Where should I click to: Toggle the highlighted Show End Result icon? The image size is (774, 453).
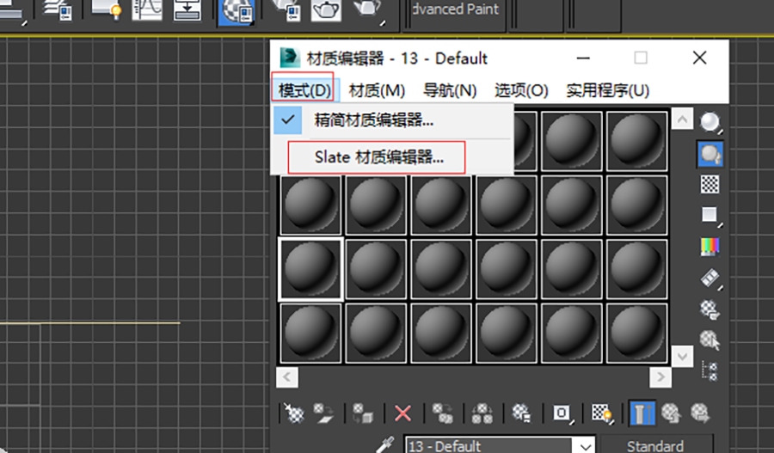(642, 413)
